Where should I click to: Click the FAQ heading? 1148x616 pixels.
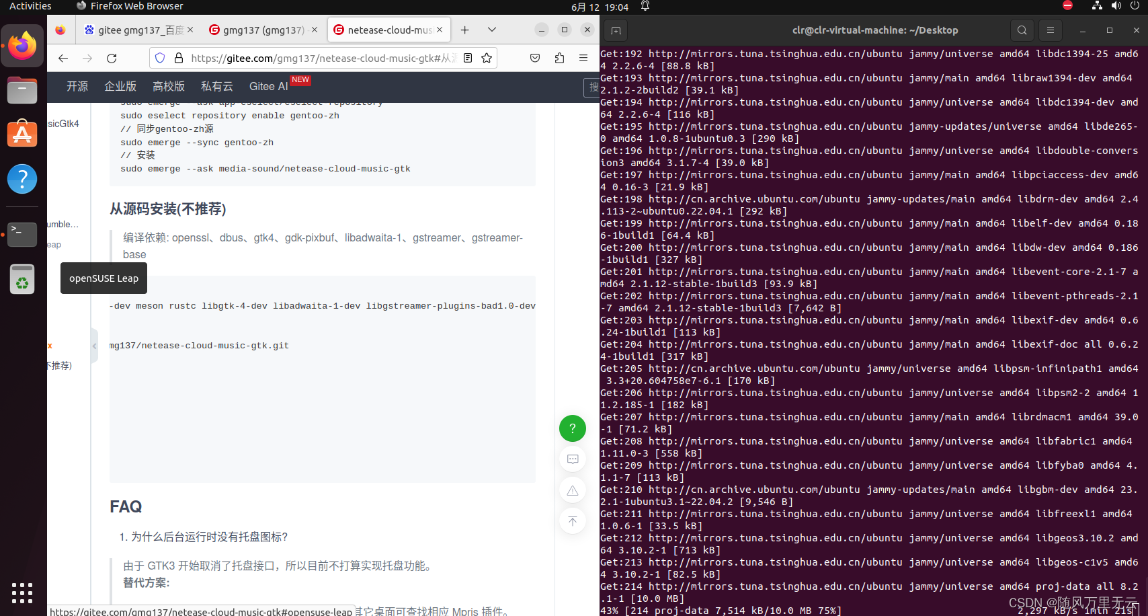click(126, 507)
